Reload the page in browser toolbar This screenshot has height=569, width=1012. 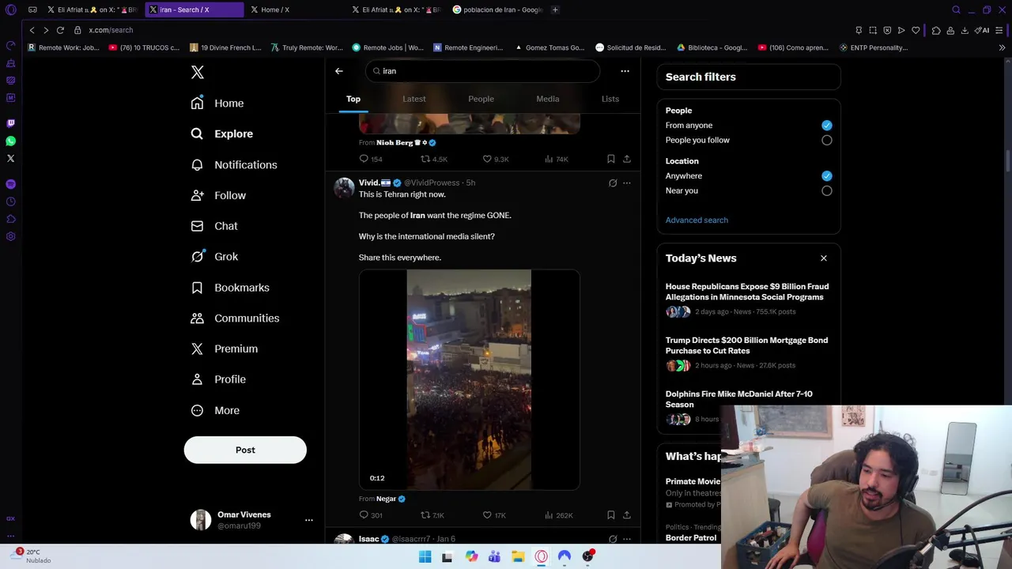tap(60, 30)
